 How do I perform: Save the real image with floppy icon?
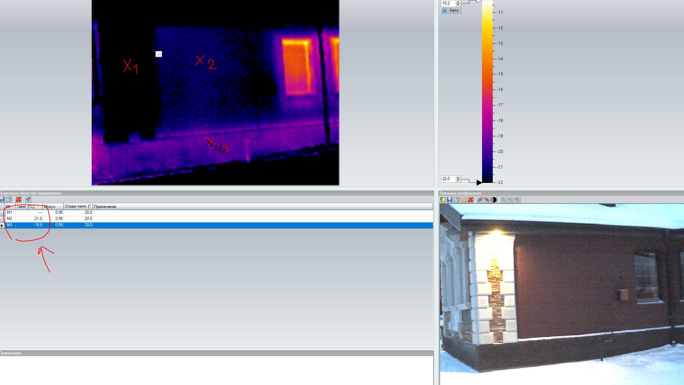(x=450, y=200)
